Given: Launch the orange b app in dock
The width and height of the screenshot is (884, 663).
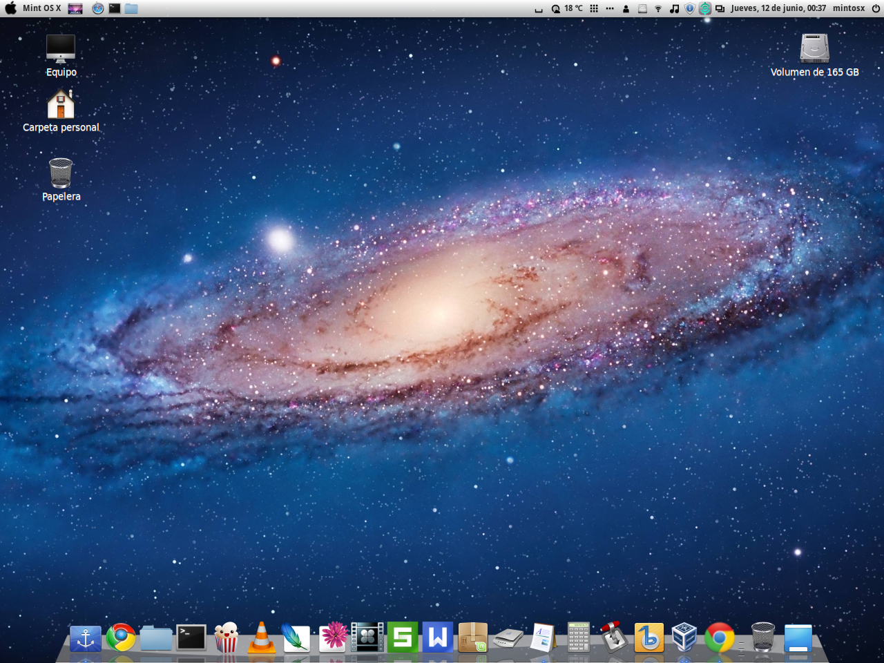Looking at the screenshot, I should [x=649, y=637].
